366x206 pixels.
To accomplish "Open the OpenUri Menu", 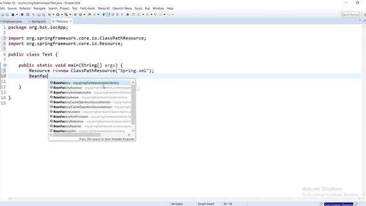I will (122, 8).
